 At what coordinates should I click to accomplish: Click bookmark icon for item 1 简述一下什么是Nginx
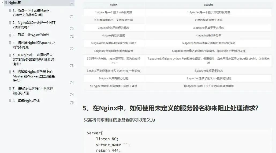click(x=10, y=11)
